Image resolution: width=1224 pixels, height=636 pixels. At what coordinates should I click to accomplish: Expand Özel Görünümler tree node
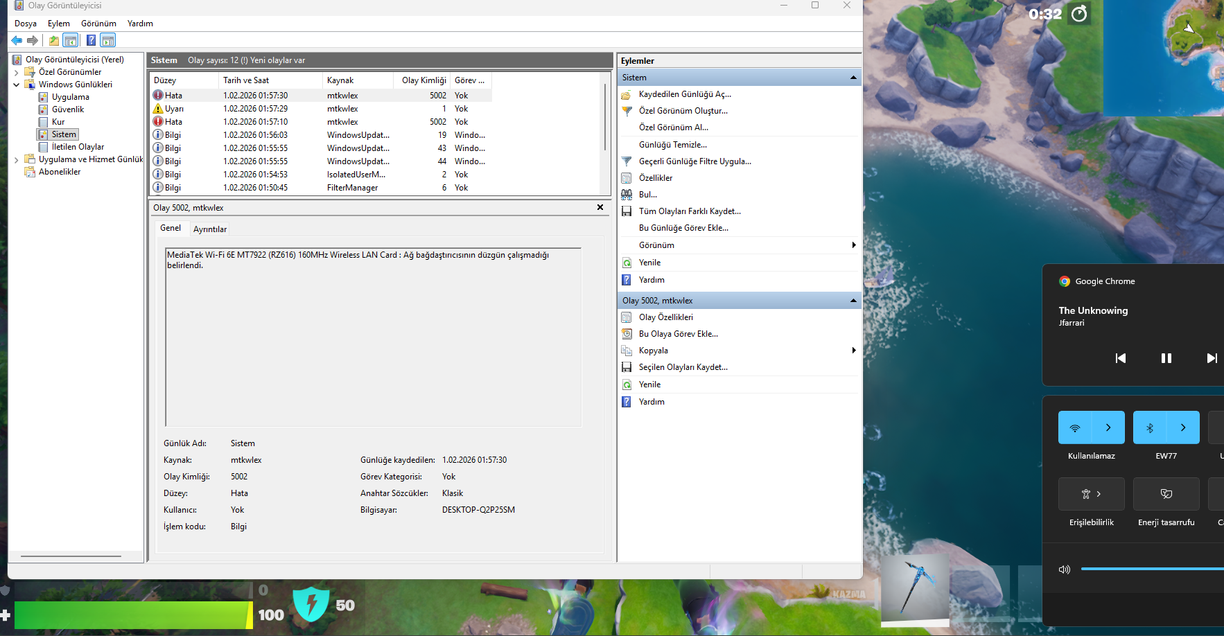(17, 72)
